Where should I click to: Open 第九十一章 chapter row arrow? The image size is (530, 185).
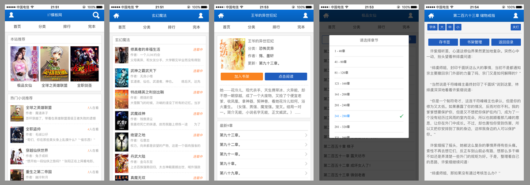click(306, 154)
